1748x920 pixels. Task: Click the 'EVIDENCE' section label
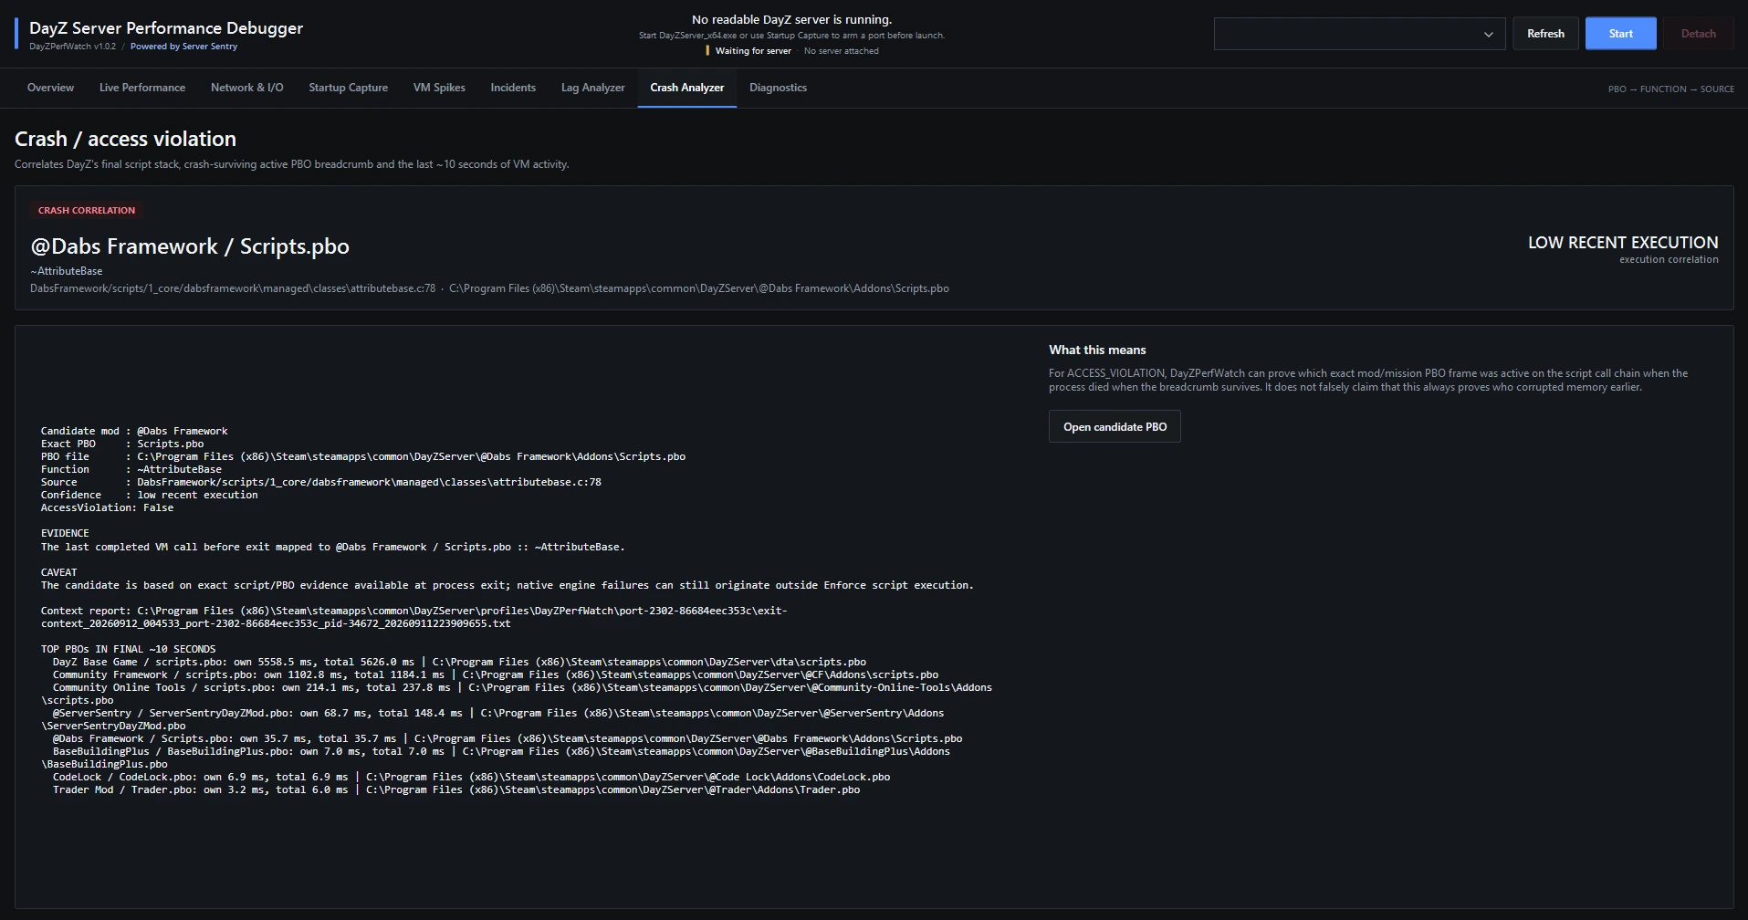[x=65, y=534]
